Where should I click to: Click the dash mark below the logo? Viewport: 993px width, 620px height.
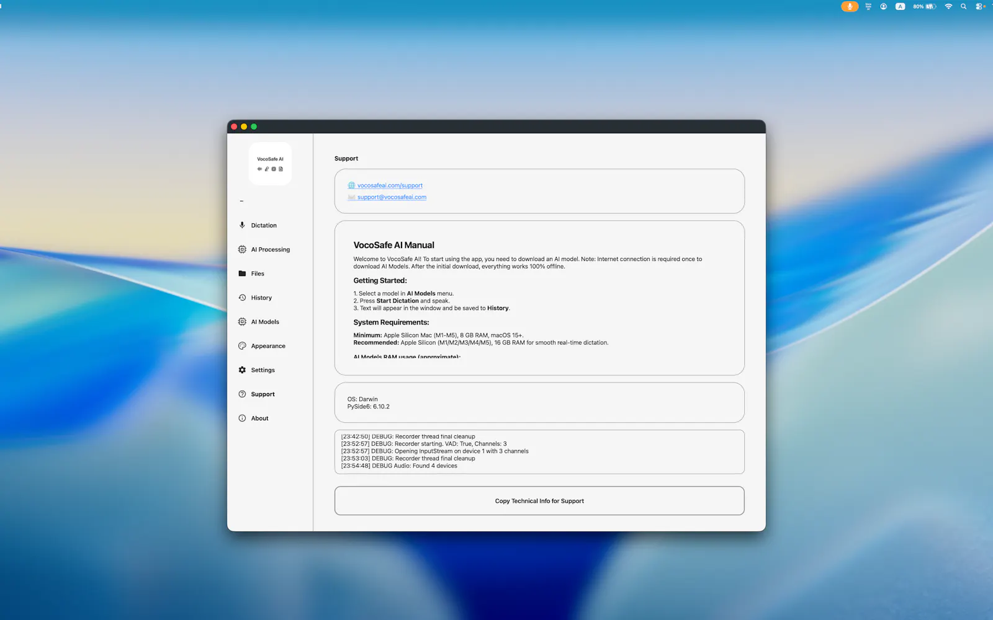241,201
